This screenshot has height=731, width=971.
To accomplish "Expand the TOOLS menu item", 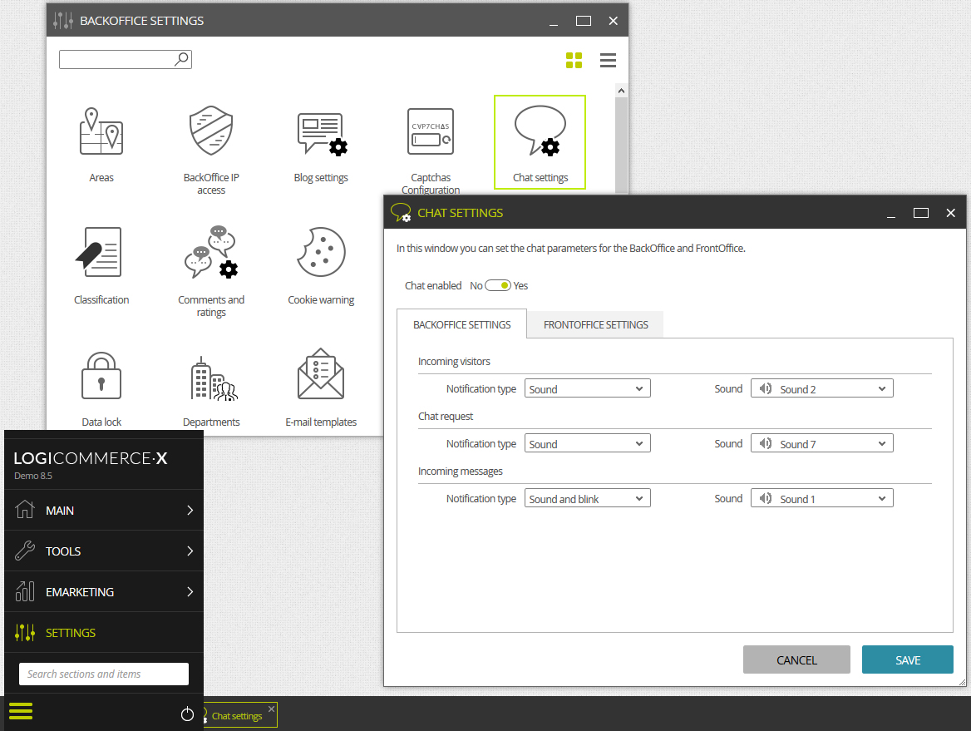I will click(104, 551).
